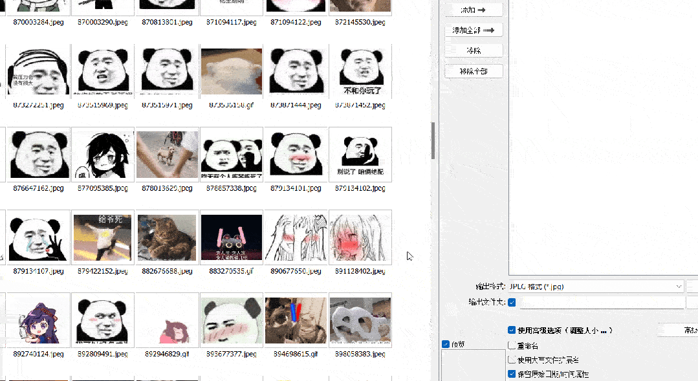Select the blushing panda closeup thumbnail 893677377
This screenshot has height=381, width=698.
[x=232, y=320]
